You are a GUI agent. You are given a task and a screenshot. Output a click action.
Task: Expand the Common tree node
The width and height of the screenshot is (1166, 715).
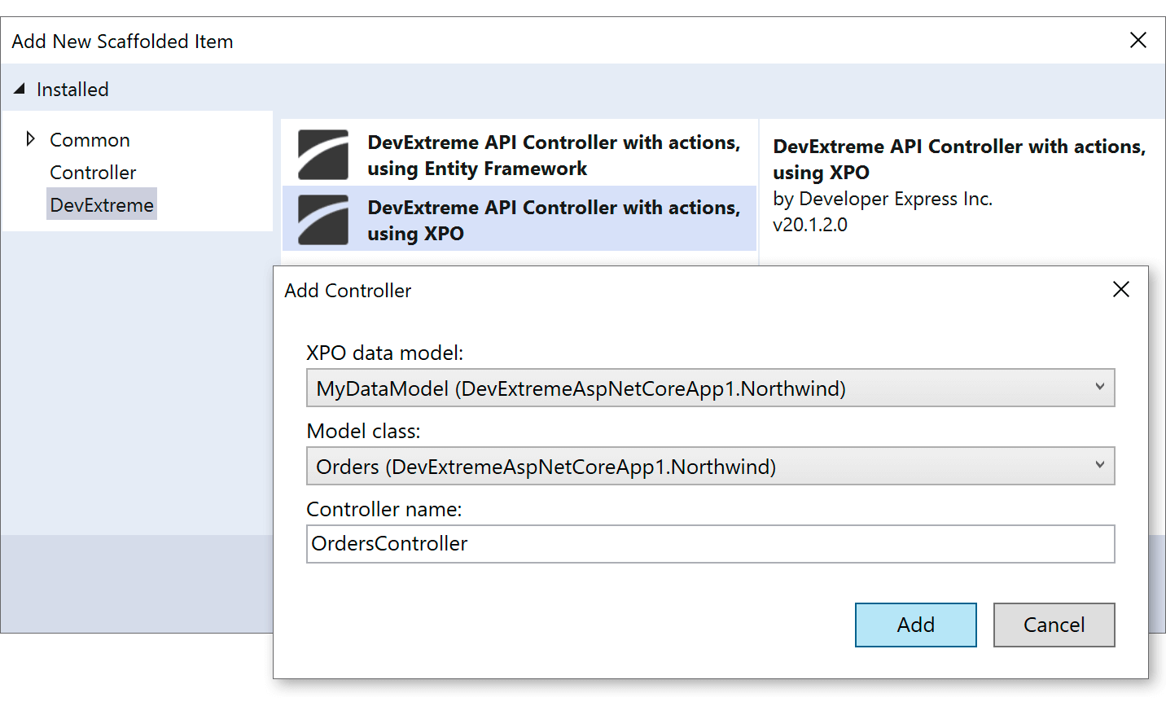click(30, 139)
